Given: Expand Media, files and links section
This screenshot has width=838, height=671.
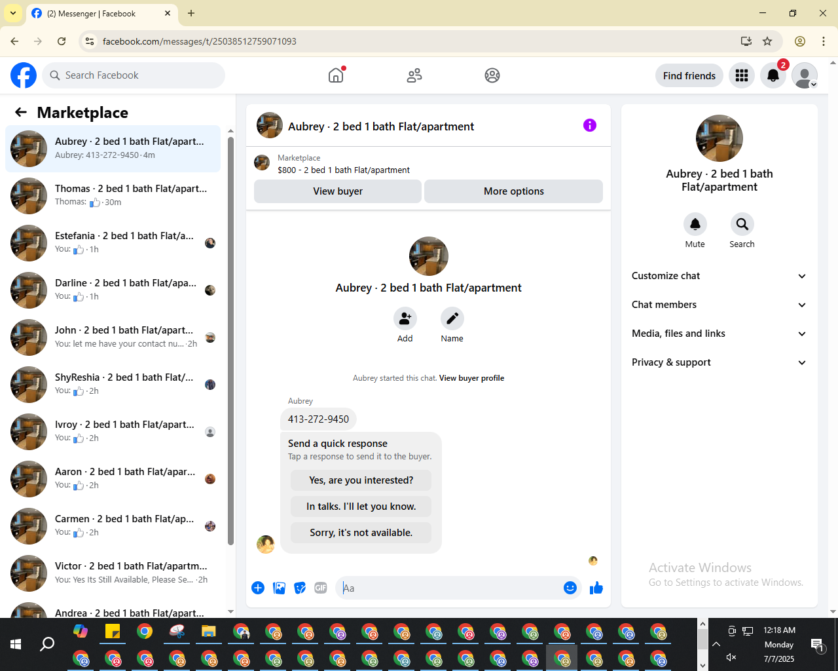Looking at the screenshot, I should point(719,334).
